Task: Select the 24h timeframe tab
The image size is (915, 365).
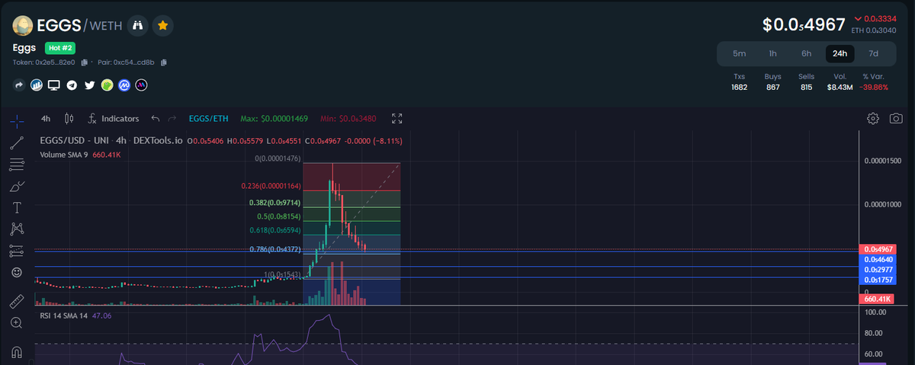Action: [x=840, y=53]
